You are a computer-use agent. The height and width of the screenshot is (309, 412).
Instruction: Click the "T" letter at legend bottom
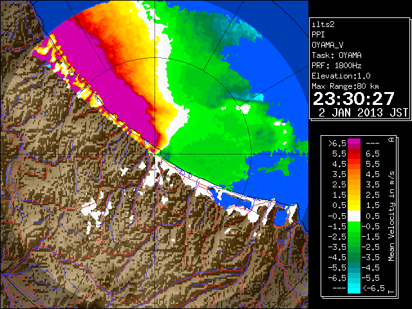pyautogui.click(x=391, y=292)
